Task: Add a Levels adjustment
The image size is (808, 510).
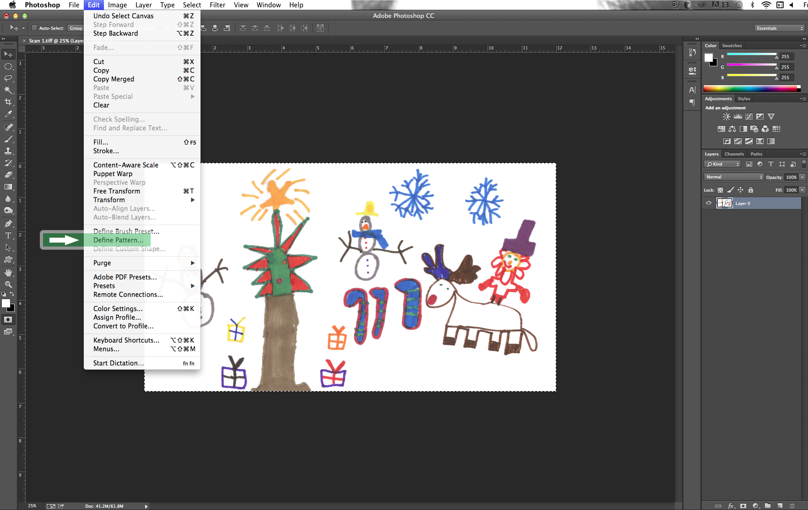Action: point(738,117)
